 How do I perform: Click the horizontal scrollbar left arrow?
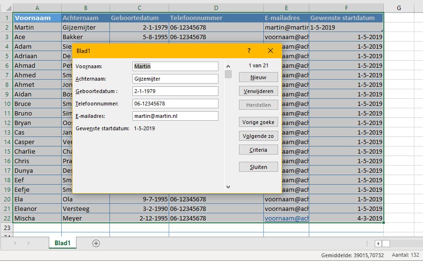pyautogui.click(x=378, y=244)
